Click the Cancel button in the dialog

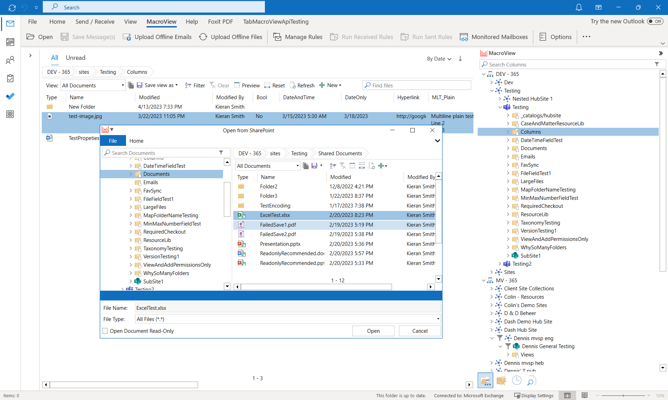(420, 331)
